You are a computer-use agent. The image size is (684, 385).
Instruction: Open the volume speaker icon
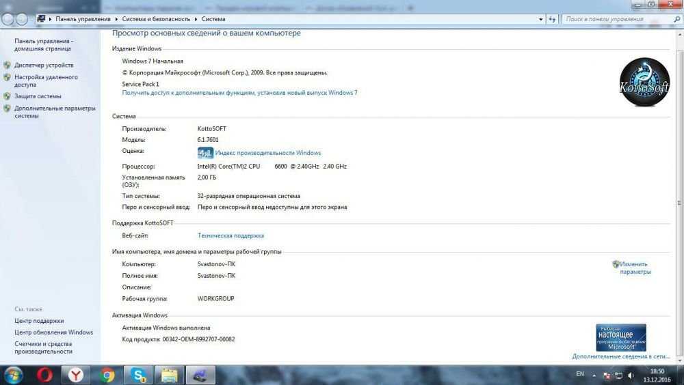coord(631,375)
